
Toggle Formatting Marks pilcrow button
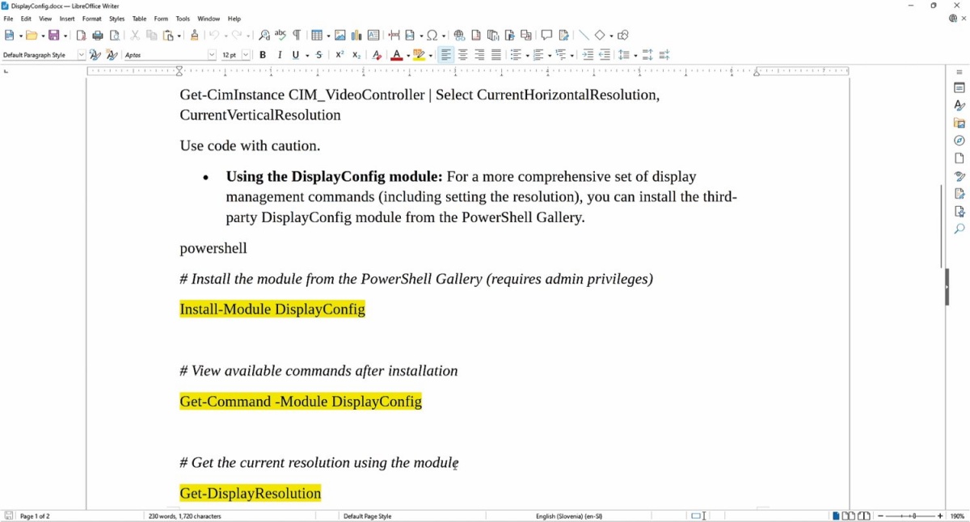click(x=297, y=35)
